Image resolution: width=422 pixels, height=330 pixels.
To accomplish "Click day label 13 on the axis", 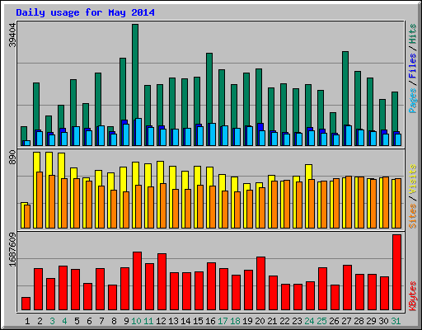I will pos(173,321).
